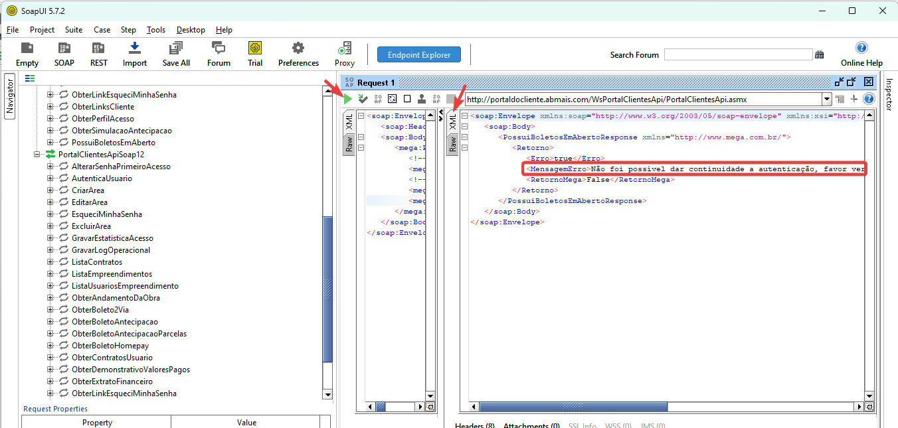898x428 pixels.
Task: Click the REST project toolbar icon
Action: (98, 54)
